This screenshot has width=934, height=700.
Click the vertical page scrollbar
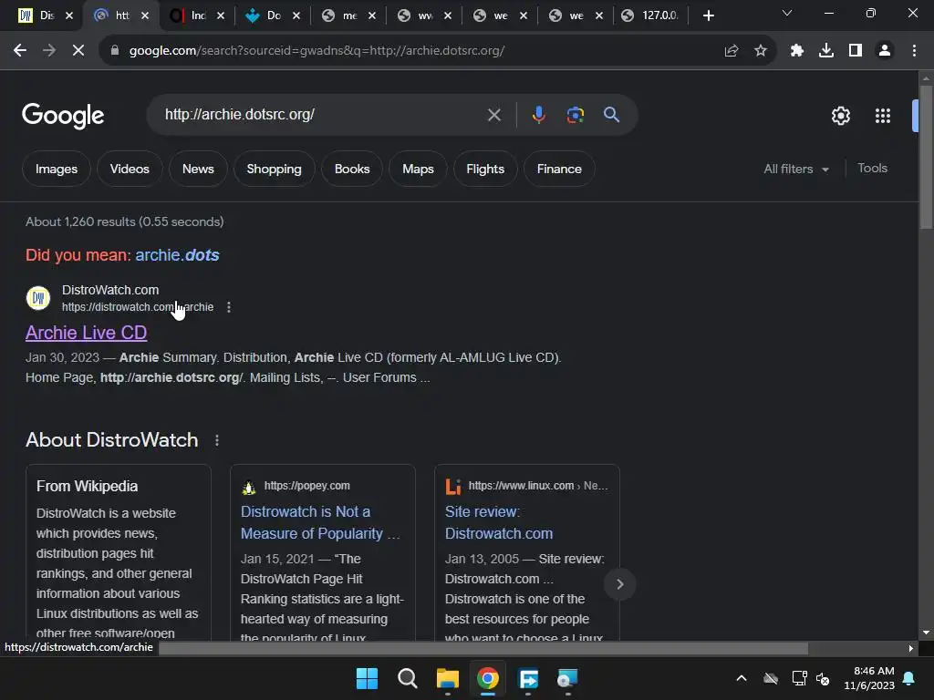(x=926, y=157)
